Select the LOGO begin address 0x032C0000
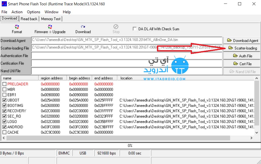 coord(79,122)
